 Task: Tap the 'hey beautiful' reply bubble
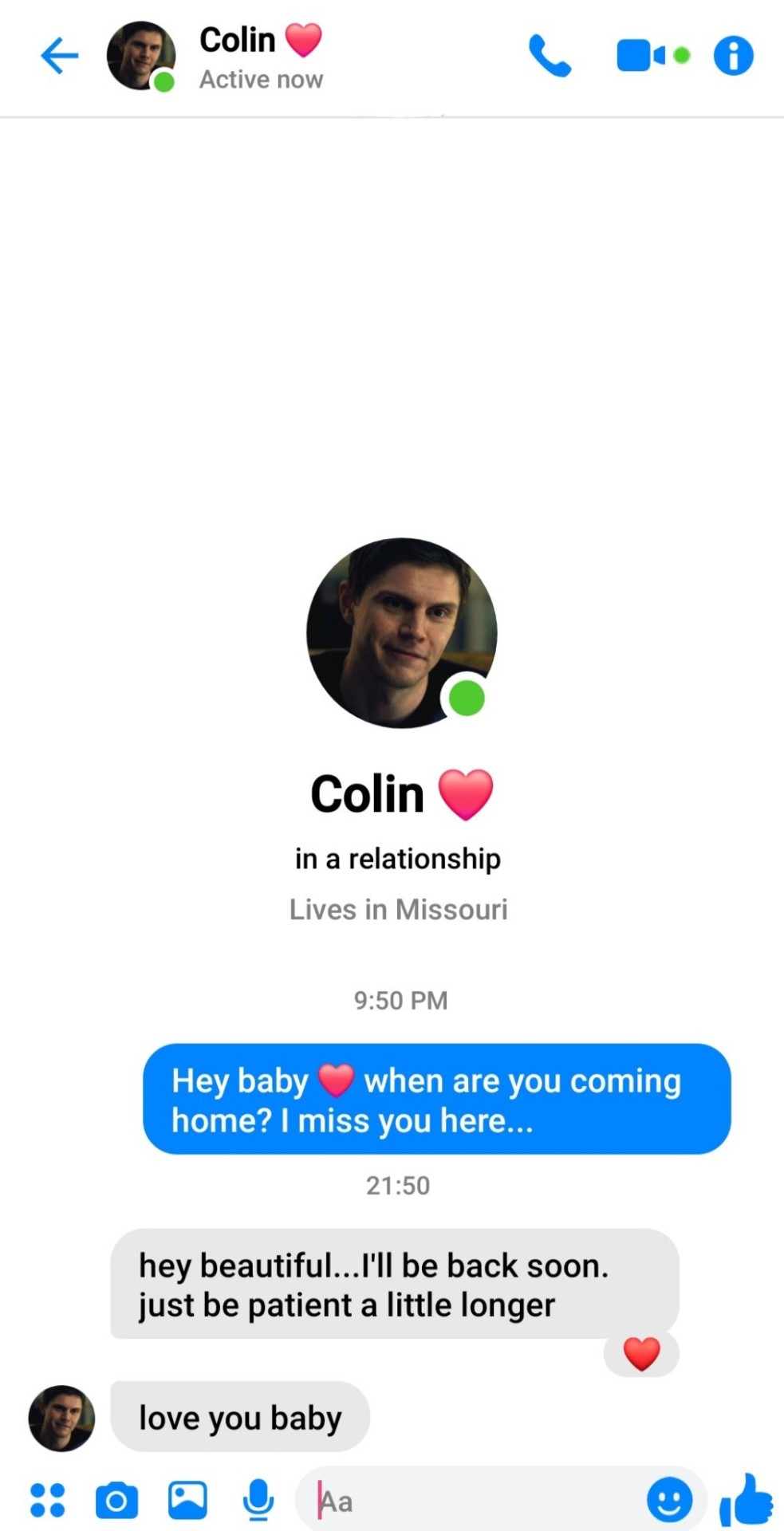pos(395,1284)
